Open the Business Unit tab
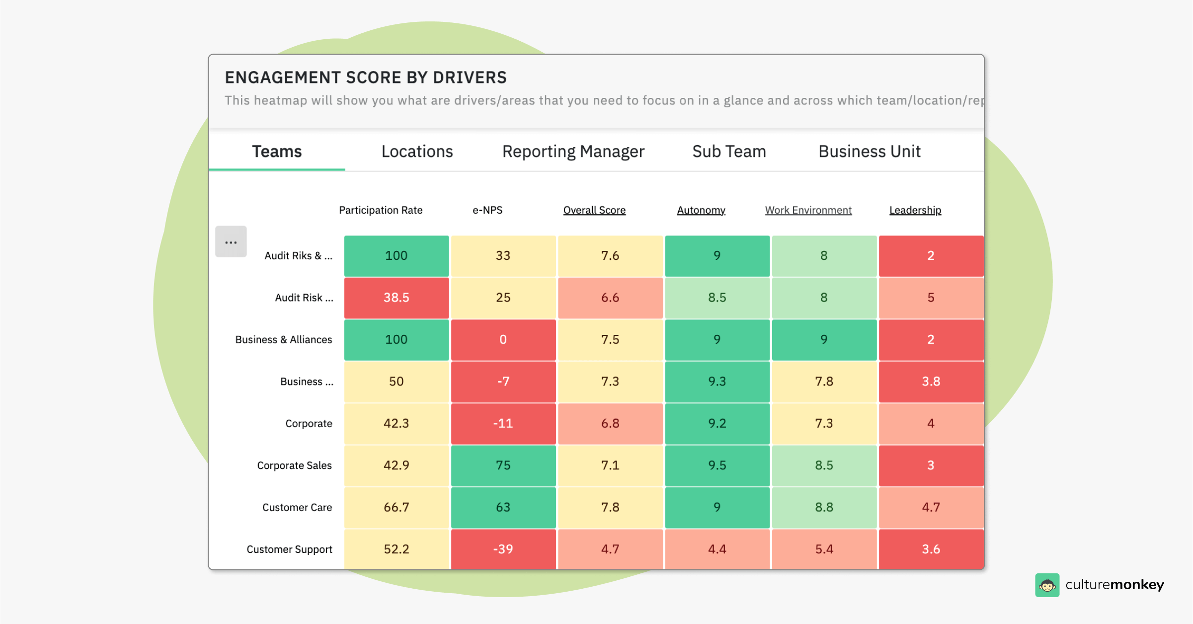Image resolution: width=1193 pixels, height=624 pixels. [869, 152]
